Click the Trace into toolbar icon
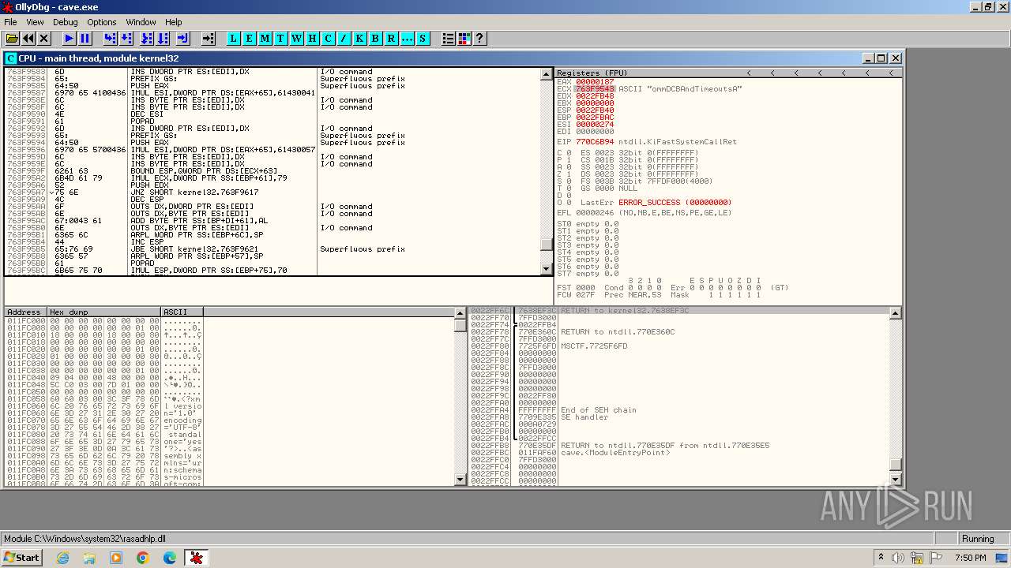The width and height of the screenshot is (1011, 568). pyautogui.click(x=147, y=38)
